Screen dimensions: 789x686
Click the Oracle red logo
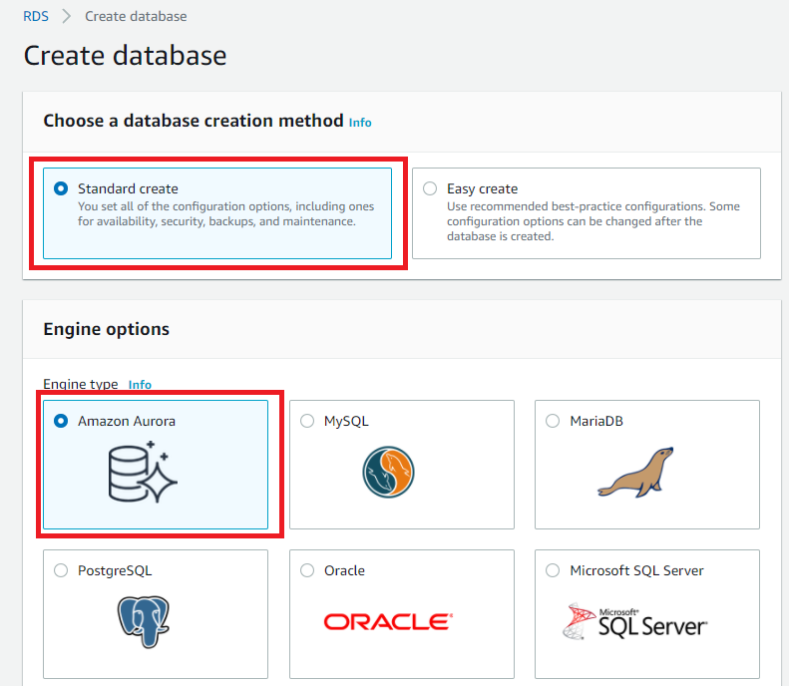coord(388,622)
